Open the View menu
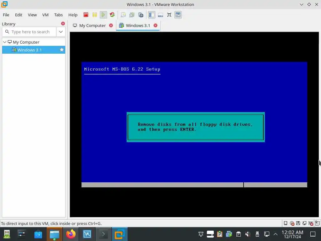This screenshot has height=241, width=321. tap(32, 15)
